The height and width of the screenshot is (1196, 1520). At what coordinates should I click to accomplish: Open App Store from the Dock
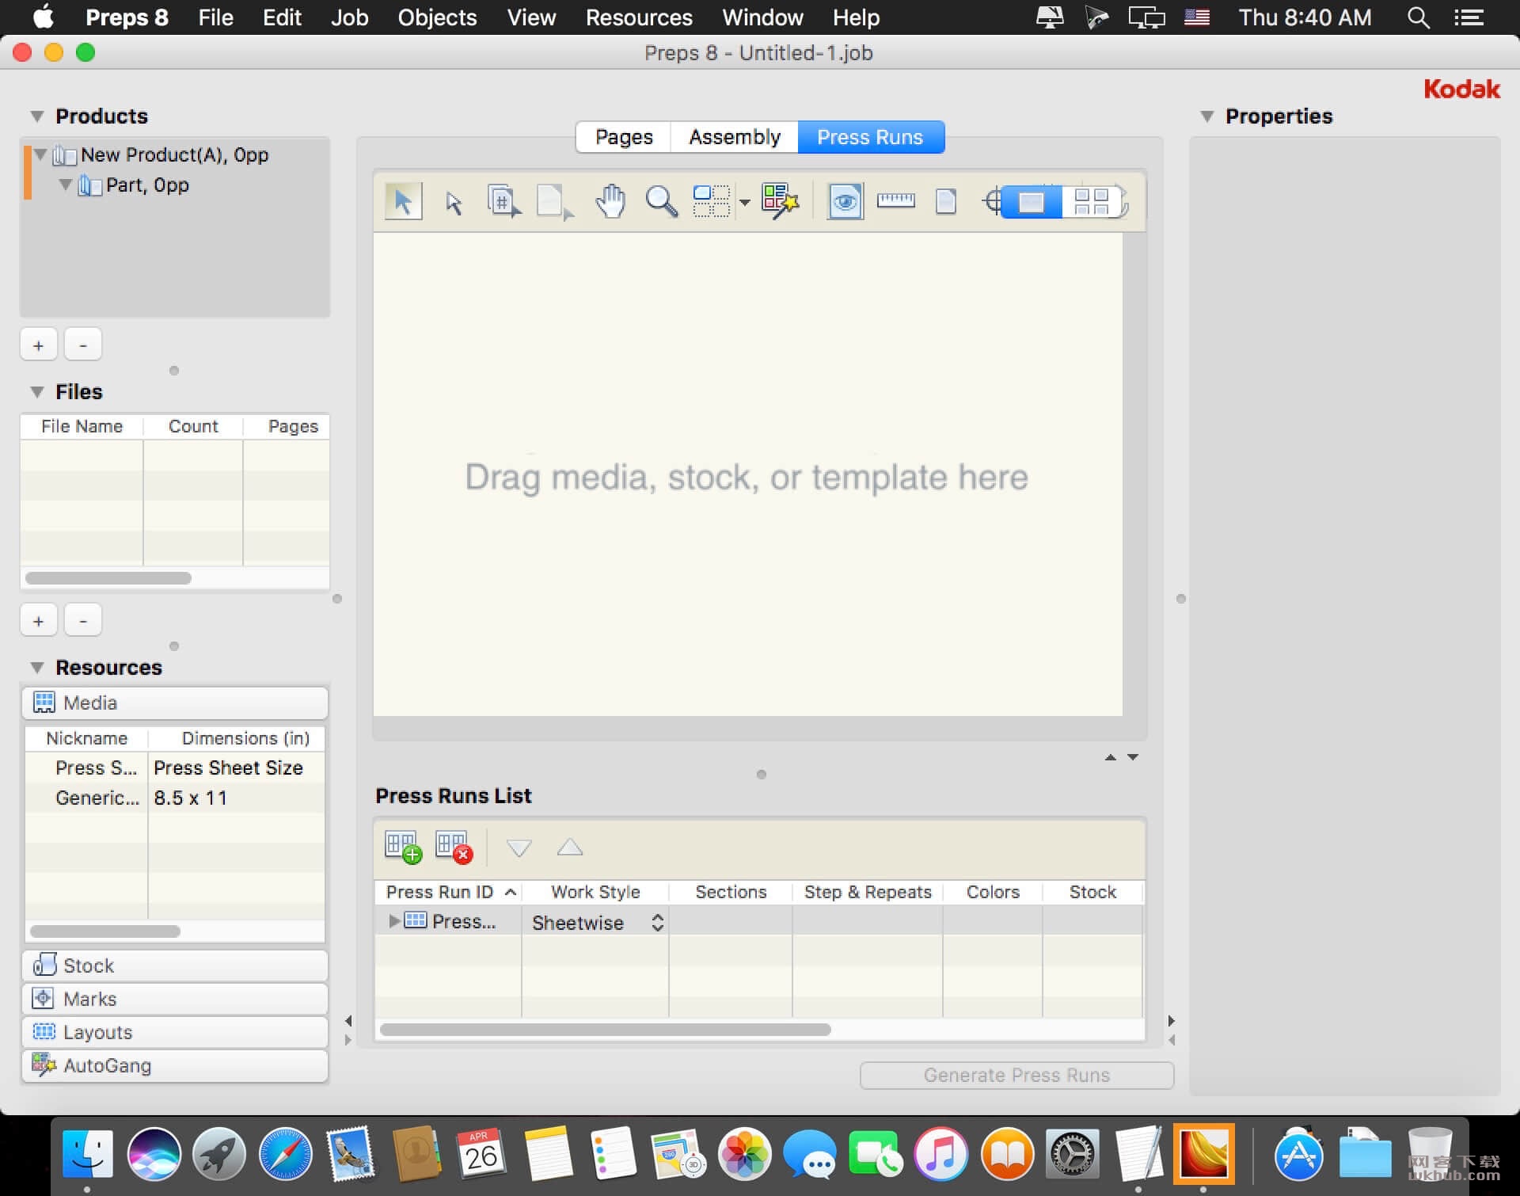[x=1298, y=1154]
